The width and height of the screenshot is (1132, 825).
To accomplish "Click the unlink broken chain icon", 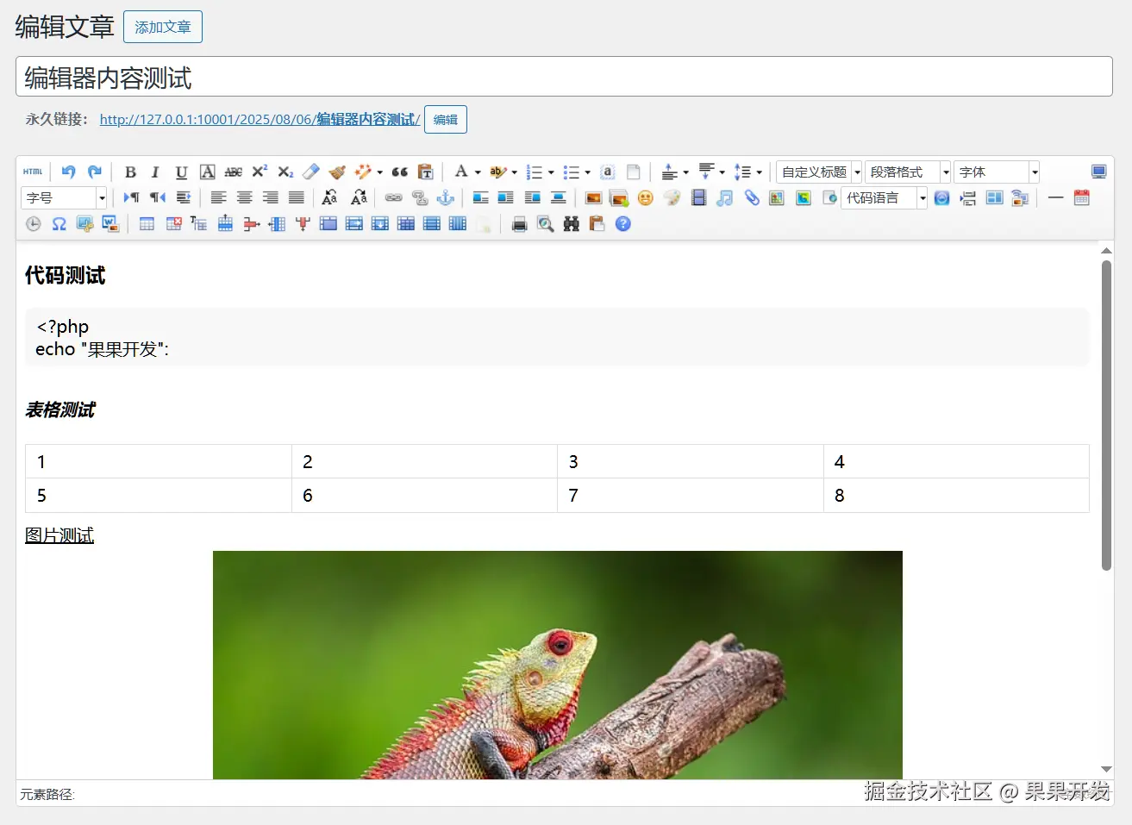I will pos(420,198).
